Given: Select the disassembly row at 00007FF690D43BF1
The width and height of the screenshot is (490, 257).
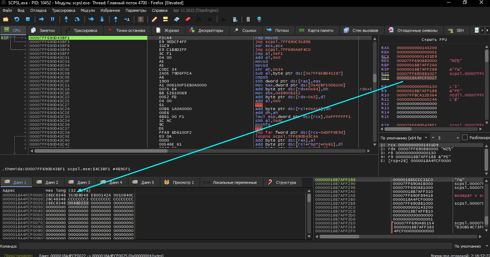Looking at the screenshot, I should [200, 38].
